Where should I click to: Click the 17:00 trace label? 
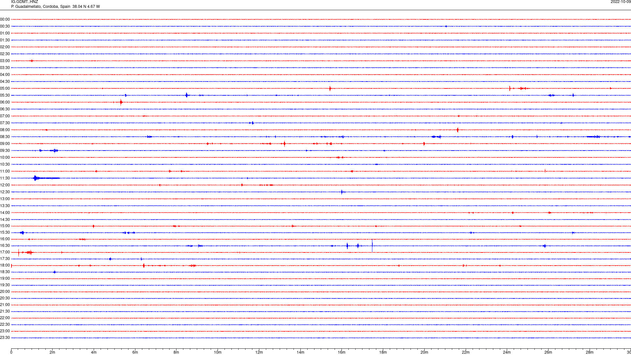click(x=5, y=252)
